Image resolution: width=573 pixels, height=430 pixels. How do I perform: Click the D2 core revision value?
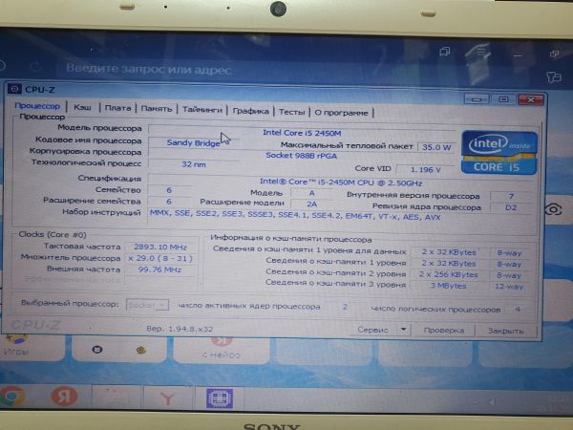click(511, 207)
